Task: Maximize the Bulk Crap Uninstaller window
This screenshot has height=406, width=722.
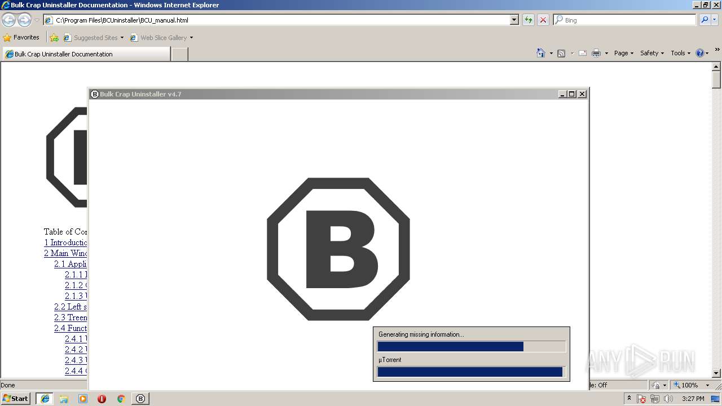Action: coord(572,94)
